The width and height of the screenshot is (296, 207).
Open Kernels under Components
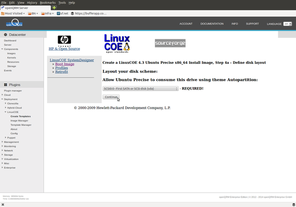pyautogui.click(x=11, y=58)
